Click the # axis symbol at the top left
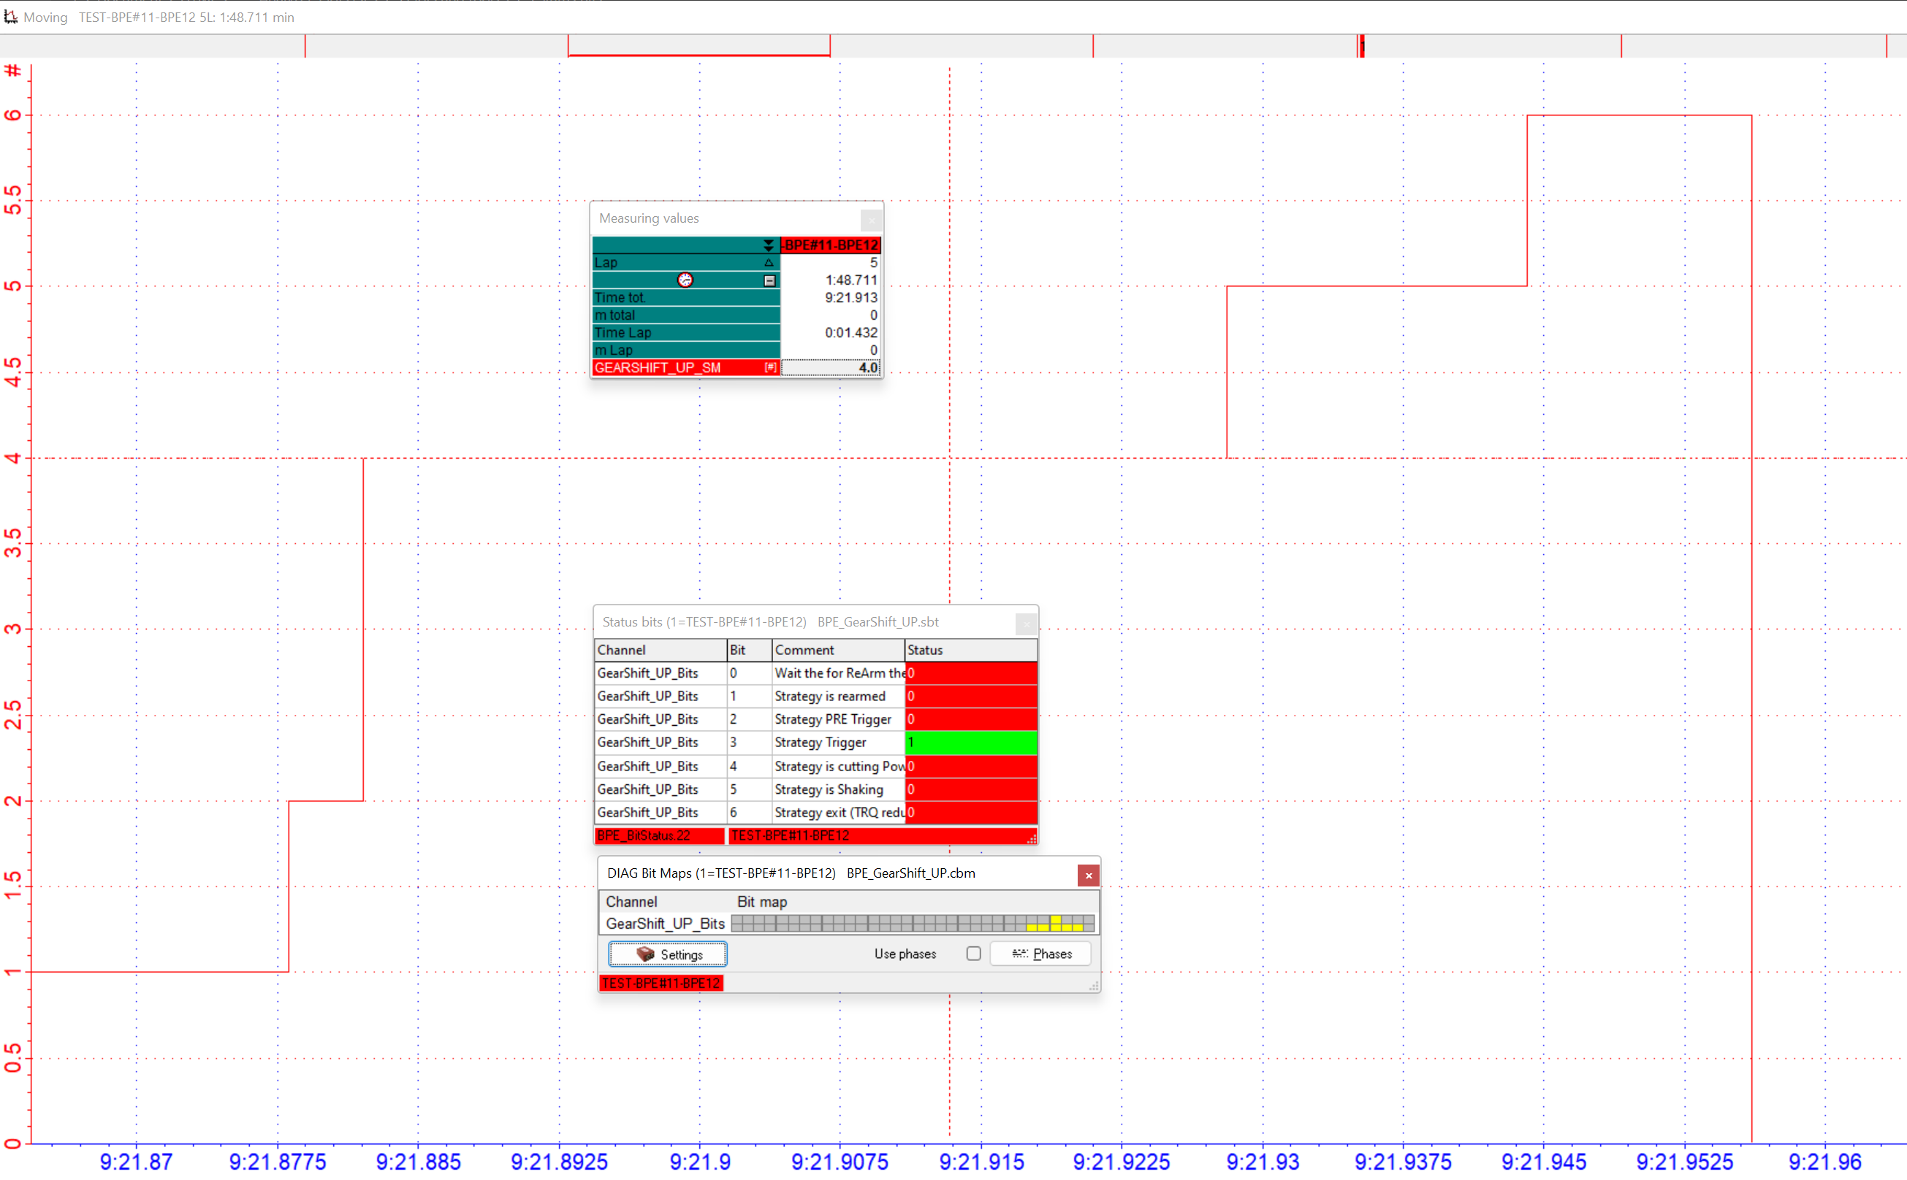Image resolution: width=1907 pixels, height=1180 pixels. 13,71
